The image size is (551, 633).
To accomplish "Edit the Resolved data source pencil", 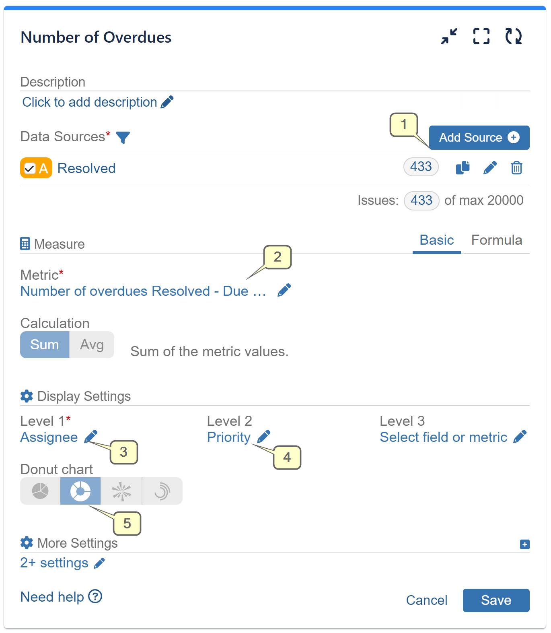I will click(489, 167).
